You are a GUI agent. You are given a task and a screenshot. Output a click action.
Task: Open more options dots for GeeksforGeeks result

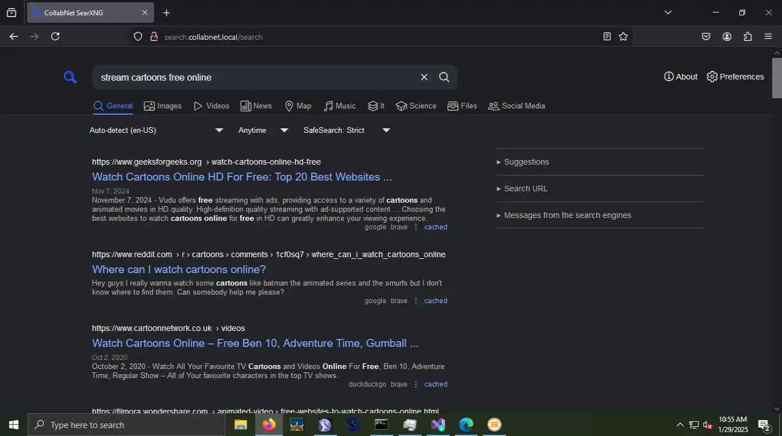(415, 227)
